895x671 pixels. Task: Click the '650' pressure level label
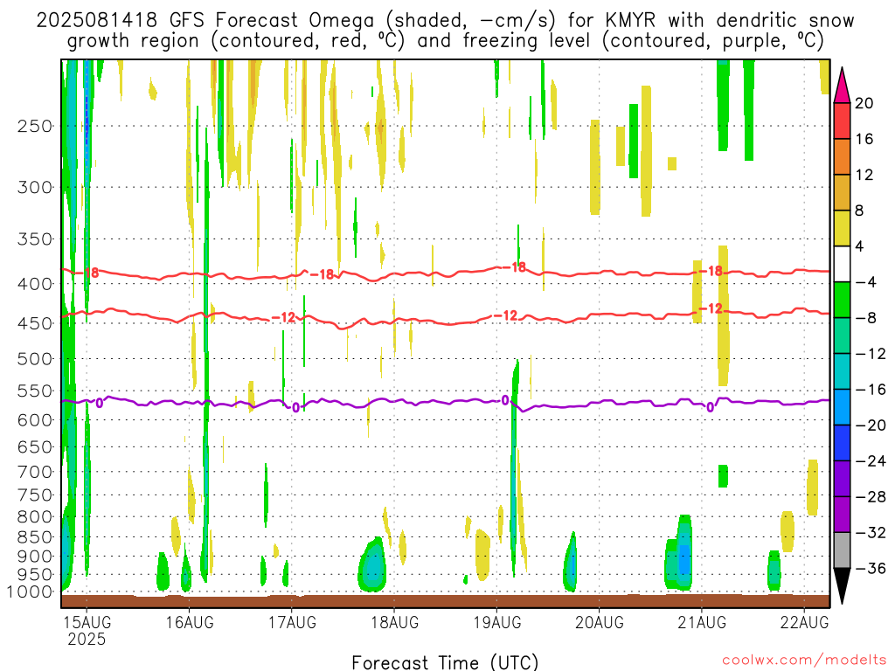[35, 446]
